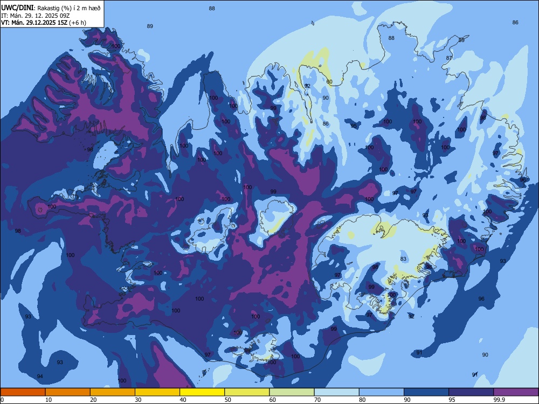The width and height of the screenshot is (539, 404).
Task: Click the 10–20 orange legend swatch
Action: point(68,392)
